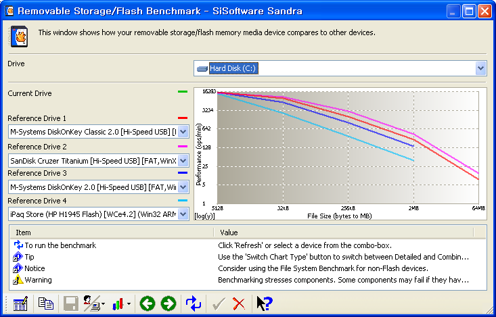Image resolution: width=496 pixels, height=317 pixels.
Task: Open the chart type dropdown arrow
Action: coord(129,304)
